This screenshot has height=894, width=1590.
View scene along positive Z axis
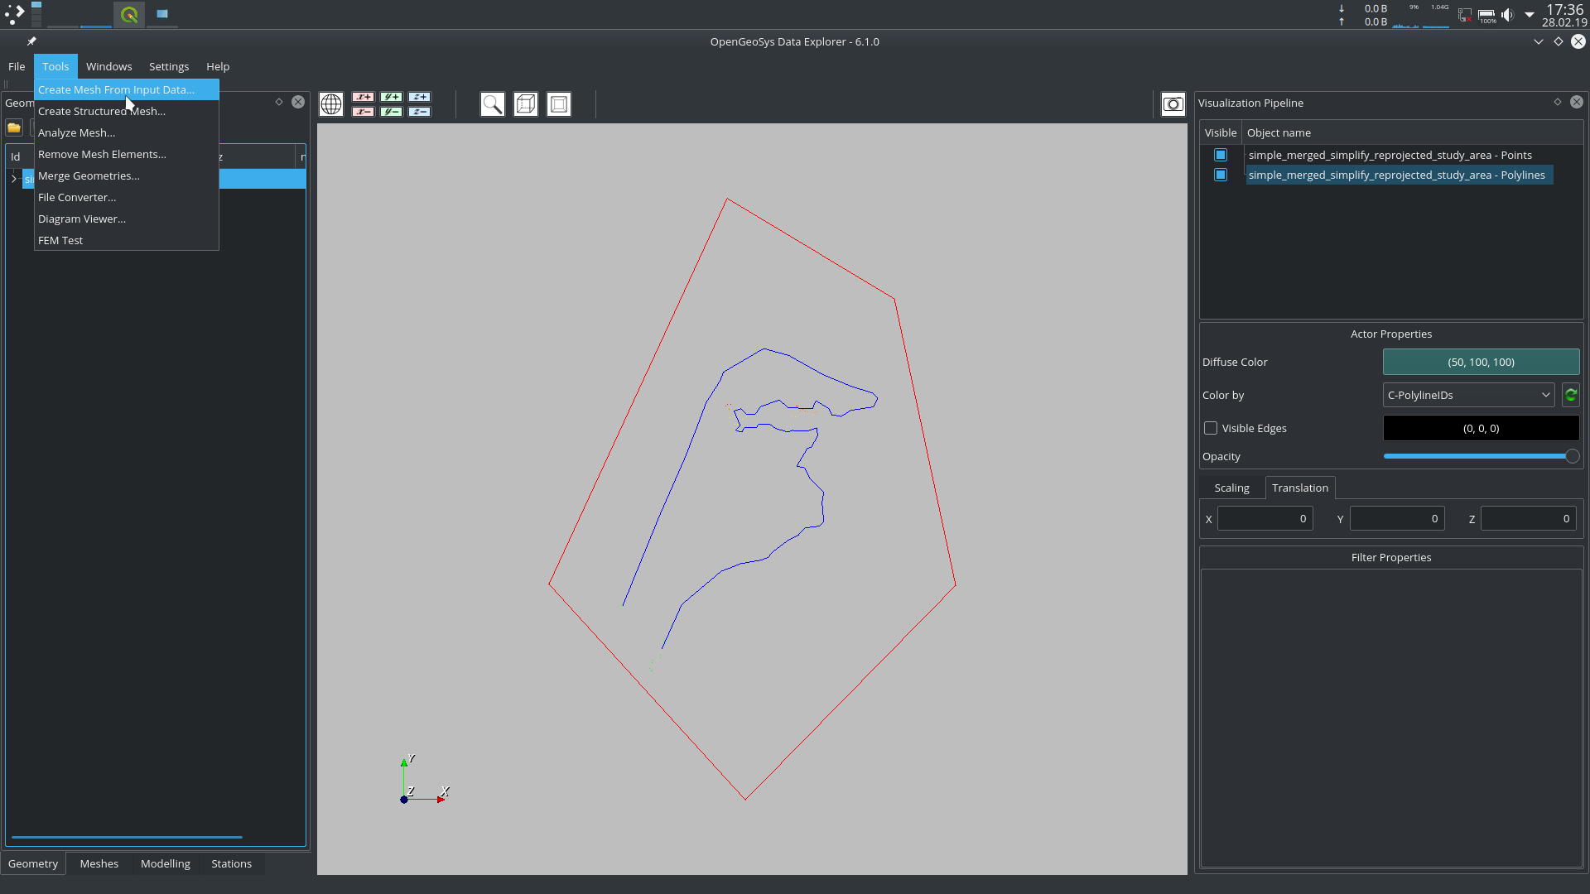pyautogui.click(x=419, y=97)
